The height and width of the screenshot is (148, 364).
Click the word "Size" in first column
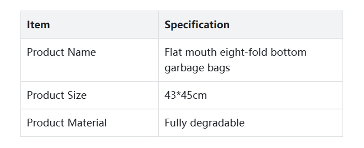coord(77,95)
